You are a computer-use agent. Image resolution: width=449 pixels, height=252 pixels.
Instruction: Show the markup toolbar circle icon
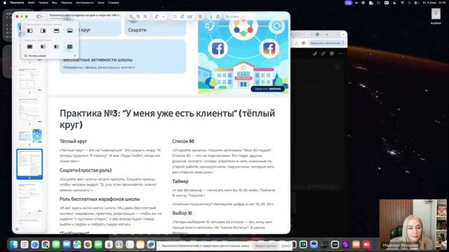coord(200,17)
